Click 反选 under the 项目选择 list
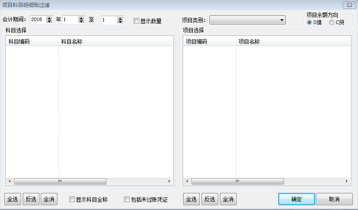Screen dimensions: 358x210 point(209,199)
